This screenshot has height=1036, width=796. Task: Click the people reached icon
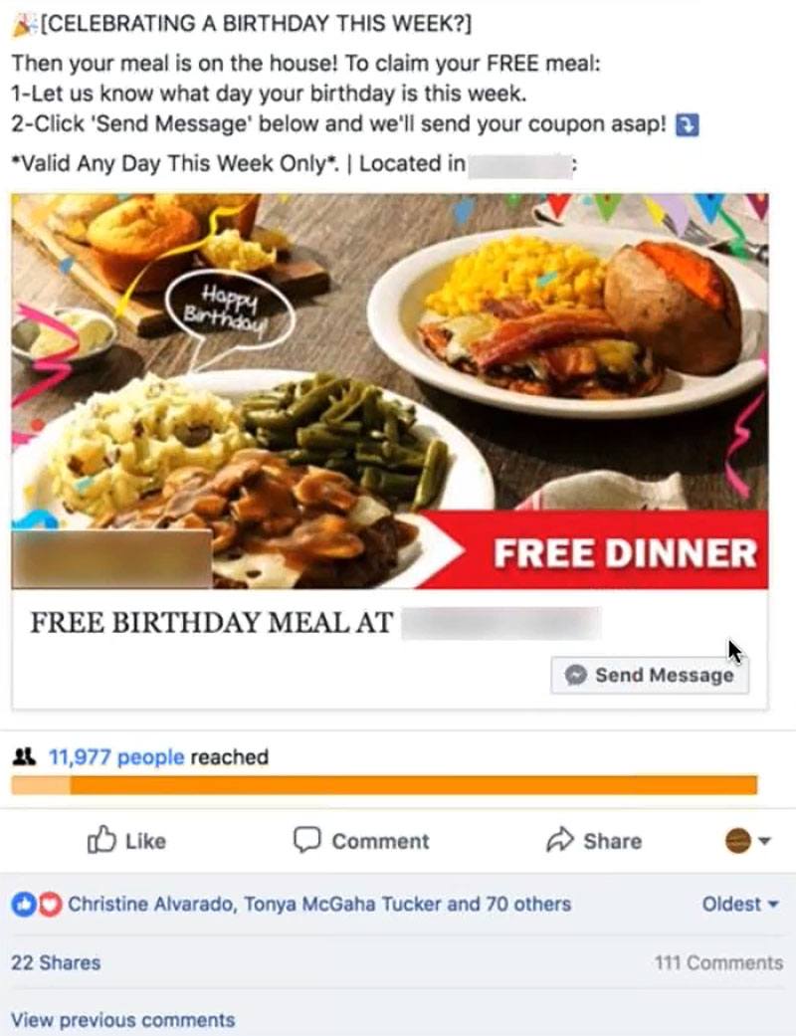pos(25,756)
